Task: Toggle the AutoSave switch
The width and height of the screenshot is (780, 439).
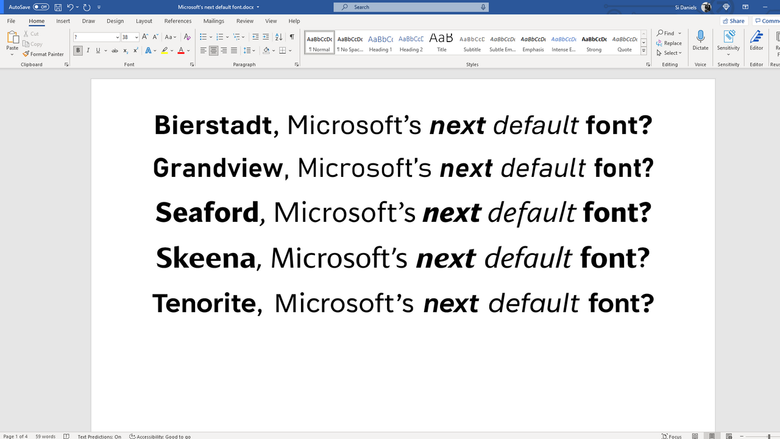Action: click(41, 7)
